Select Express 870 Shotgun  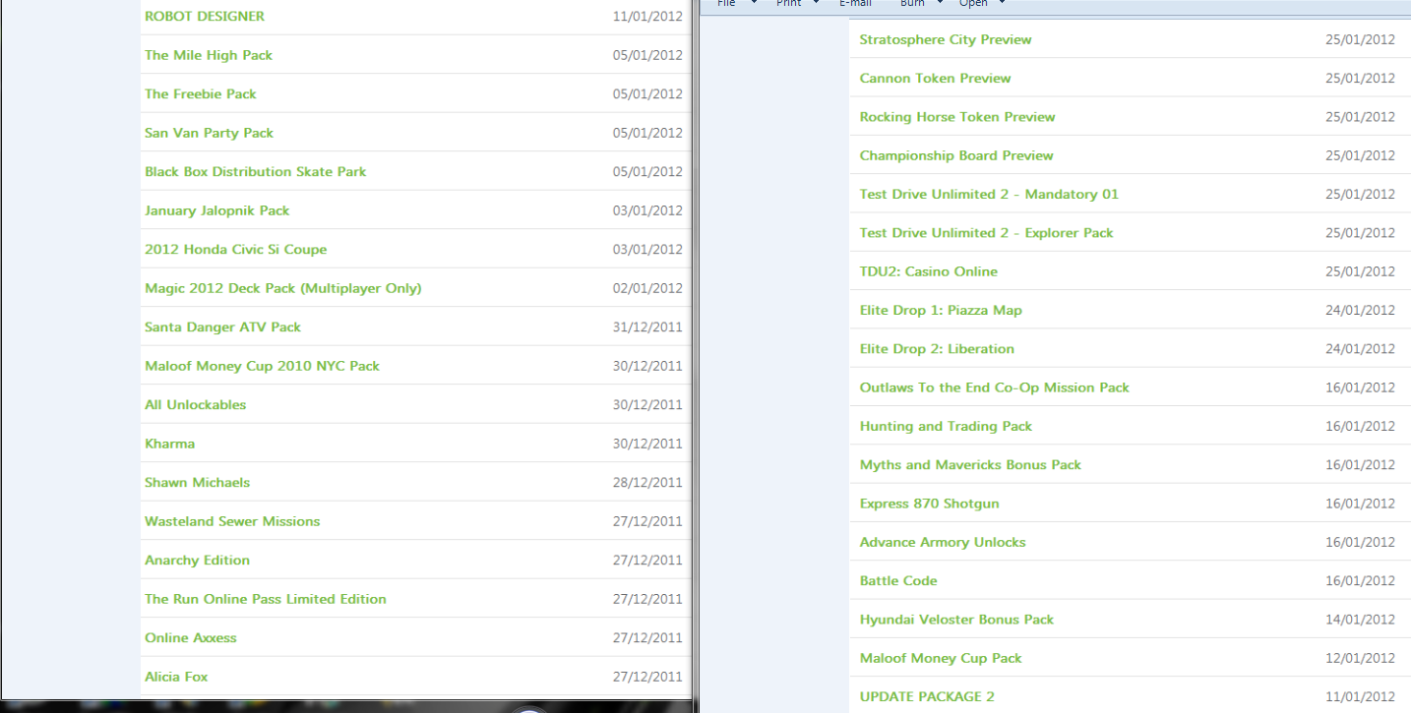click(x=930, y=504)
